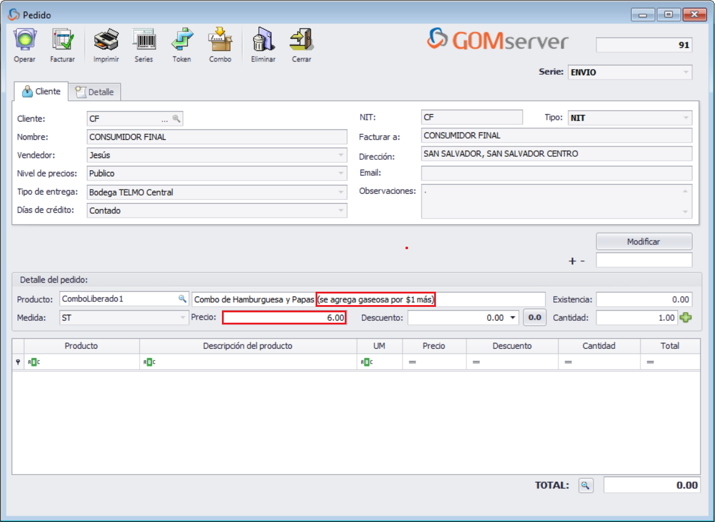Expand the Serie dropdown showing ENVIO
The image size is (715, 522).
pyautogui.click(x=686, y=72)
